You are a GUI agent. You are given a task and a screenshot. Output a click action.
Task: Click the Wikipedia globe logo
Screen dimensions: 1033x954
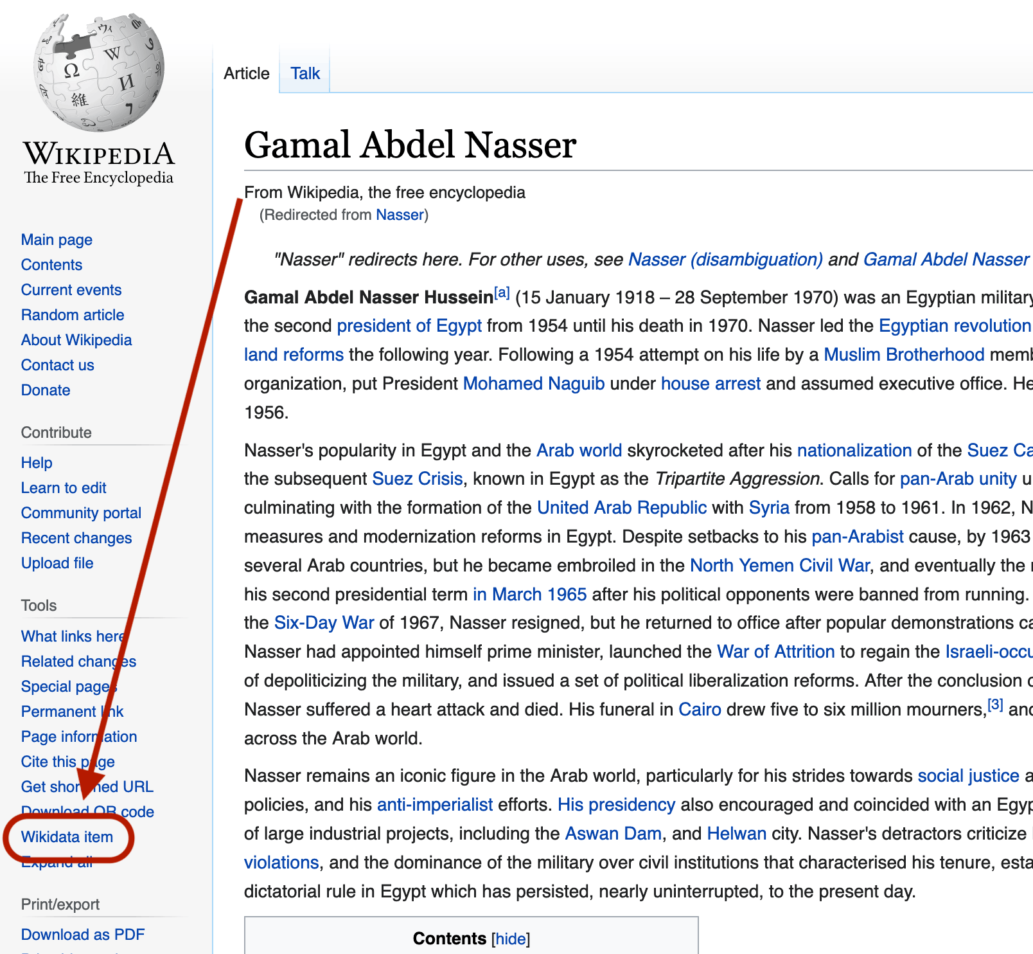pos(99,73)
